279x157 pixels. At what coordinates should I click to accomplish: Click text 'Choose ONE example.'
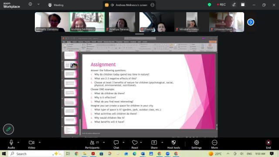(103, 89)
